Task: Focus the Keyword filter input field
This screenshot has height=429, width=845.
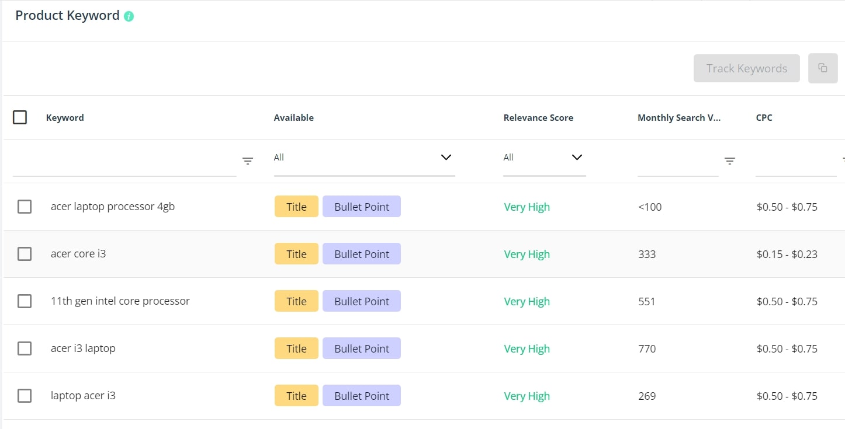Action: click(x=124, y=162)
